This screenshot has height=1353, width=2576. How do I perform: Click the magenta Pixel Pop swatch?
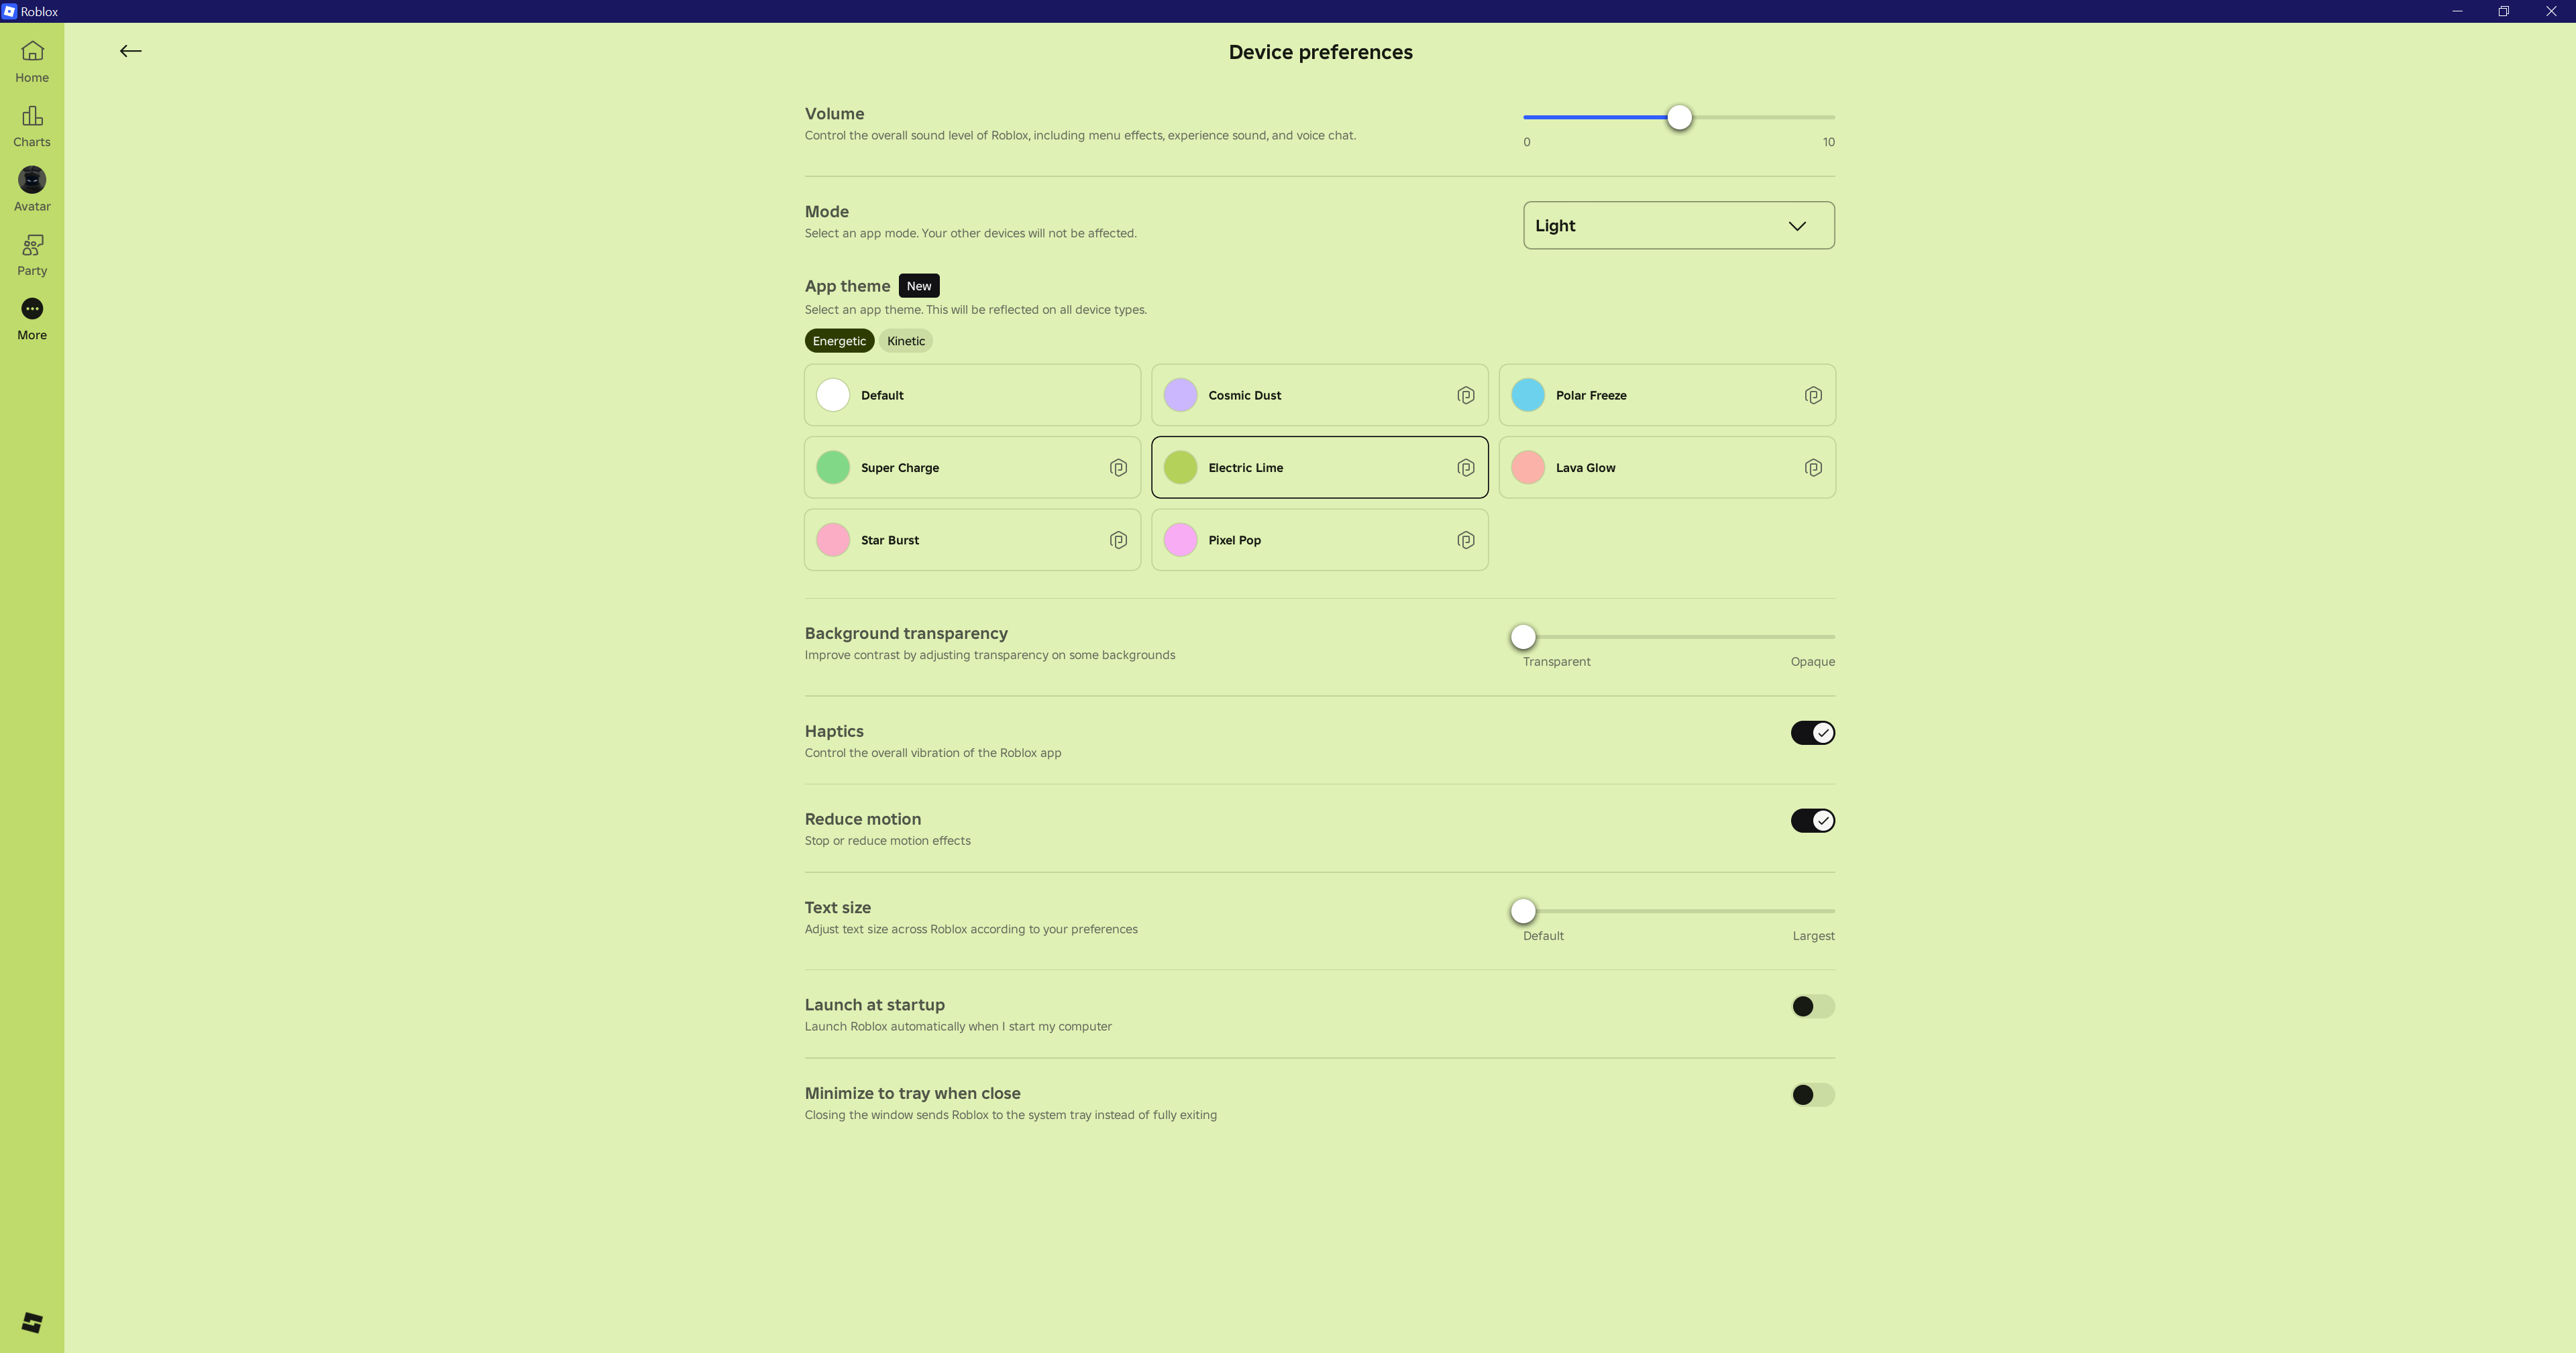coord(1180,540)
